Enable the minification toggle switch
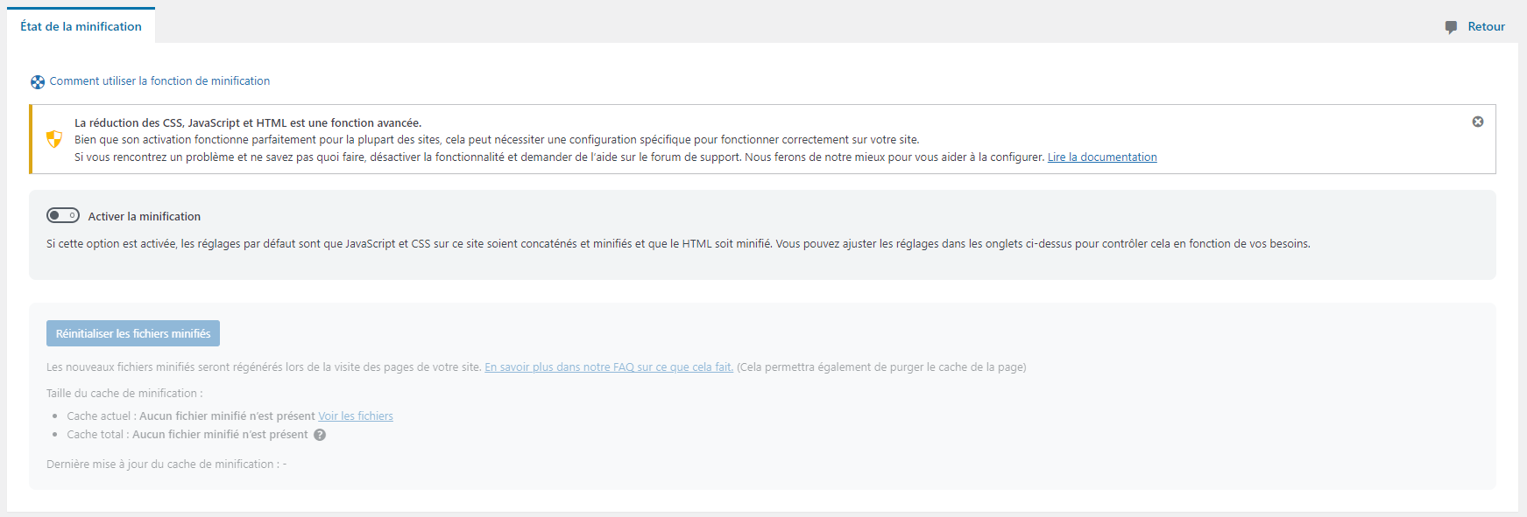This screenshot has height=517, width=1527. [63, 215]
